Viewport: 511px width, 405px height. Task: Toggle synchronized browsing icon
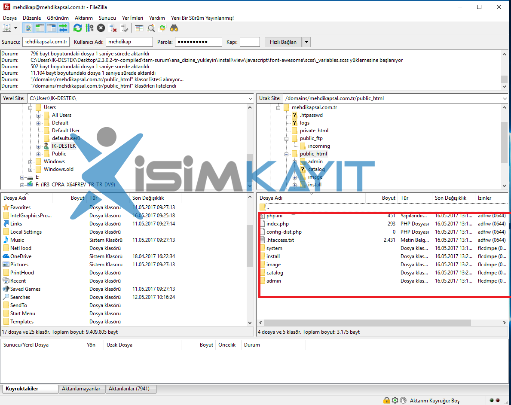pyautogui.click(x=162, y=28)
